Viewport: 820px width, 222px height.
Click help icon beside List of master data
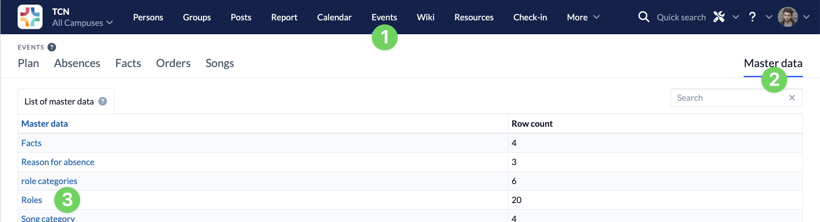(x=103, y=101)
